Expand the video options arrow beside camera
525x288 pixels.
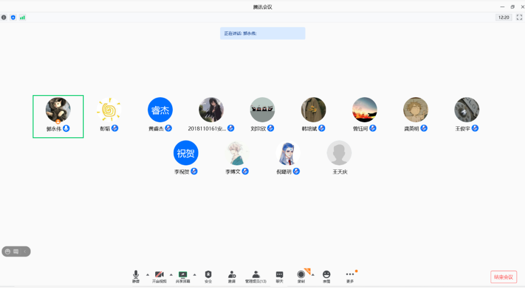coord(171,274)
